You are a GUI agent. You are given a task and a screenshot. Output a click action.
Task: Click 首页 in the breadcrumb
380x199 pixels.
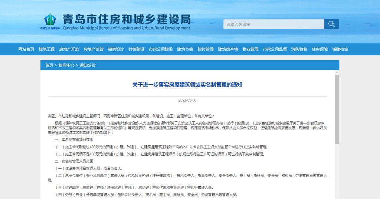click(x=49, y=65)
